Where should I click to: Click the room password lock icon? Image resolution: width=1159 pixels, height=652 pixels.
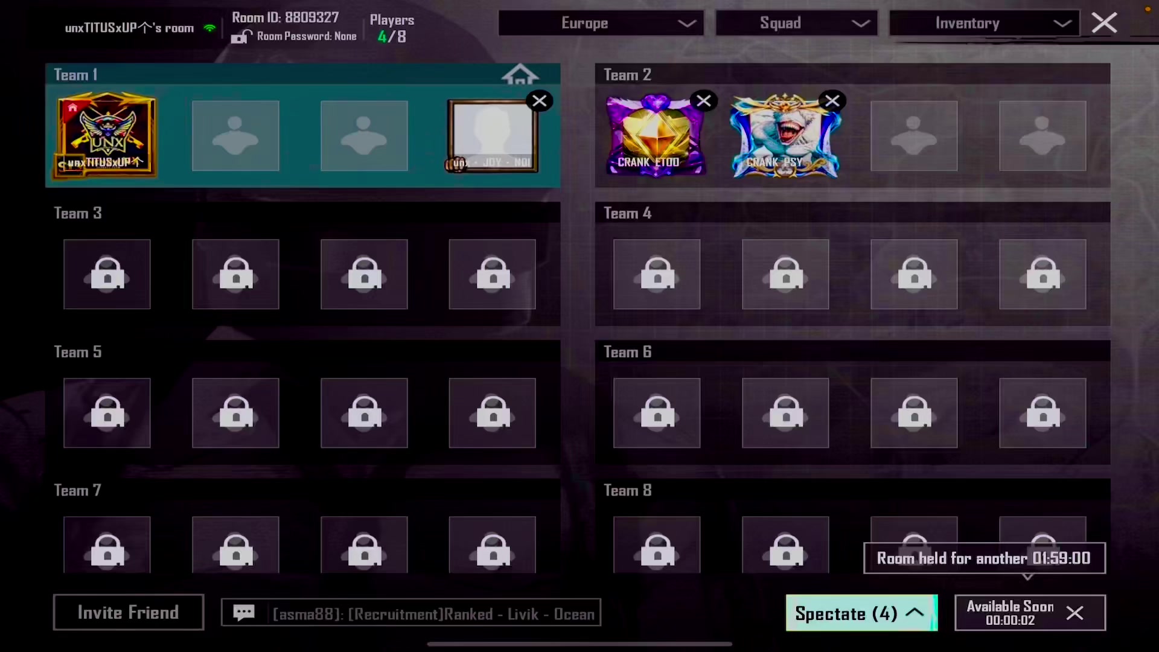[x=241, y=37]
